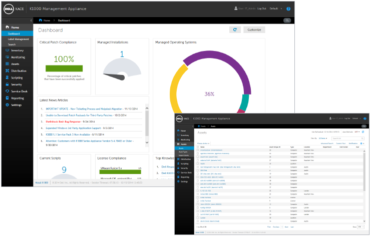Screen dimensions: 370x236
Task: Click the blue help icon in Dashboard window header
Action: tap(288, 8)
